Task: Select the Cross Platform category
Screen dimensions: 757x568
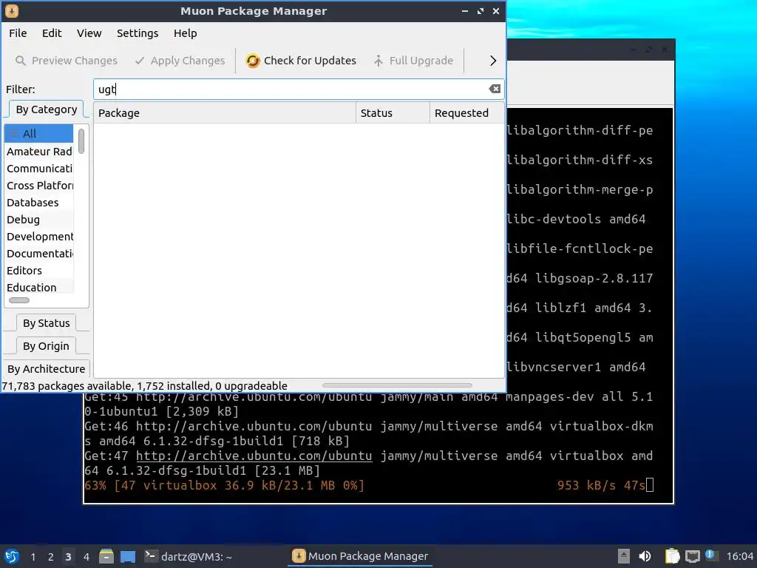Action: click(38, 186)
